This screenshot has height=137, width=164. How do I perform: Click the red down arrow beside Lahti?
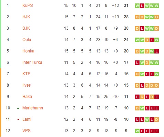tap(18, 119)
